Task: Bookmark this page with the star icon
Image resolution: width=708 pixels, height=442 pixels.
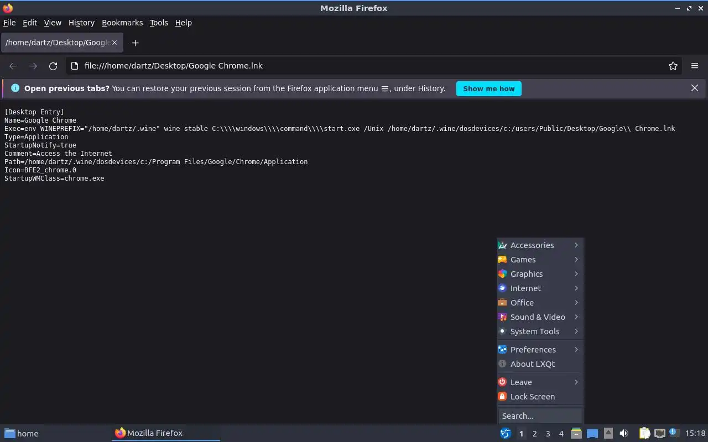Action: pyautogui.click(x=673, y=66)
